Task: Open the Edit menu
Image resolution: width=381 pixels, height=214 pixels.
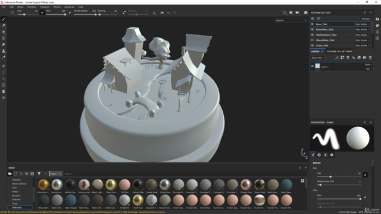Action: (x=11, y=7)
